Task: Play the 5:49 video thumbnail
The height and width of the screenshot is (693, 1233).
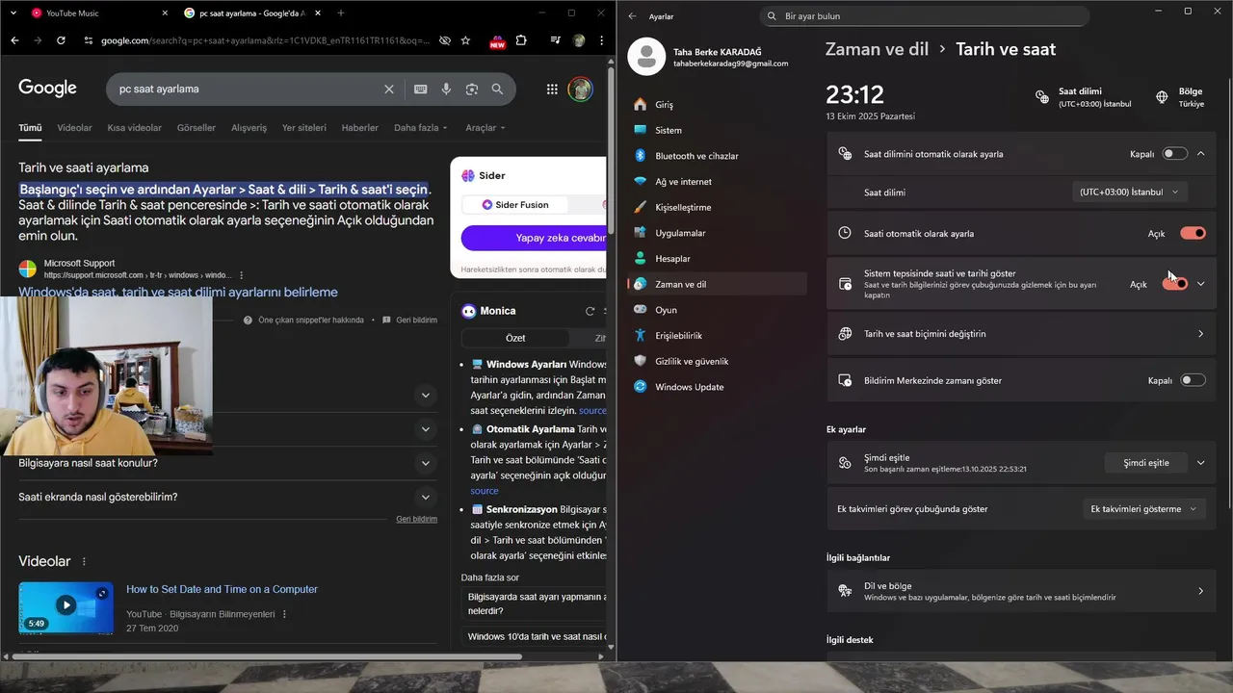Action: tap(66, 606)
